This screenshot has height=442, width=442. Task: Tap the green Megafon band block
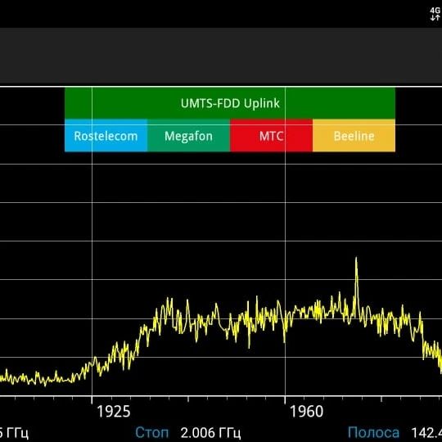188,136
